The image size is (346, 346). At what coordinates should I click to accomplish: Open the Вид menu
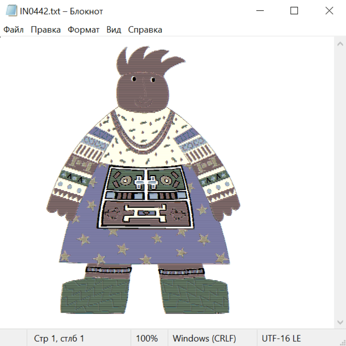pos(114,30)
